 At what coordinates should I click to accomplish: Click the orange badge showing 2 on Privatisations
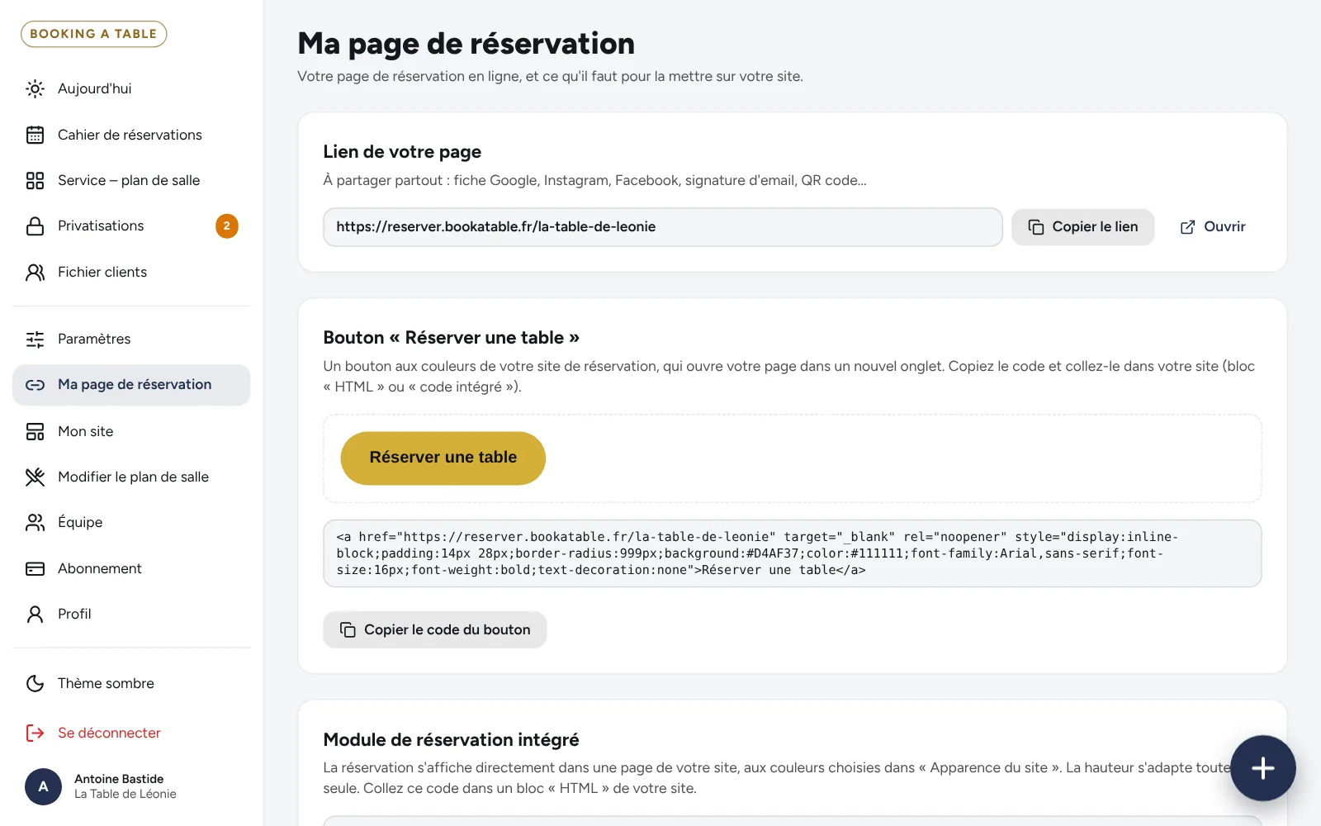click(x=227, y=226)
